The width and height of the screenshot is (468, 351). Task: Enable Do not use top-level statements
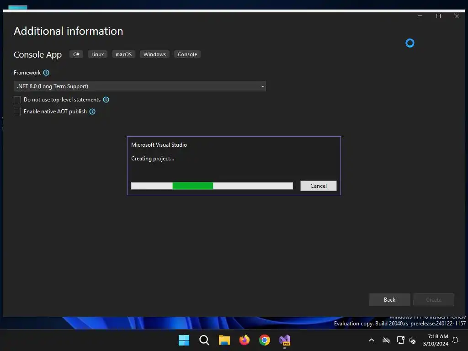pos(17,100)
